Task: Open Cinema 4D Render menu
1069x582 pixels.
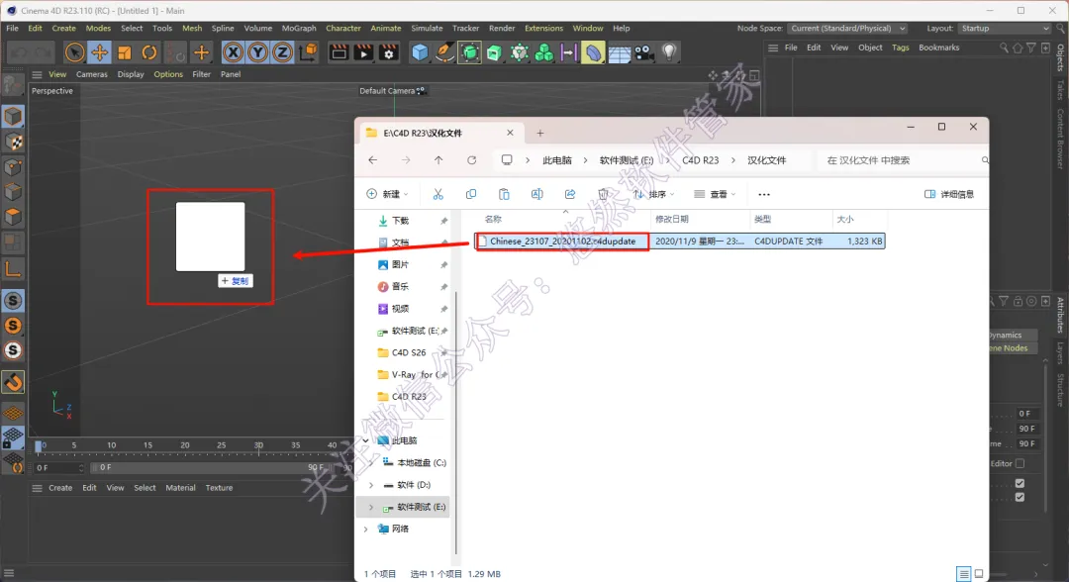Action: 502,28
